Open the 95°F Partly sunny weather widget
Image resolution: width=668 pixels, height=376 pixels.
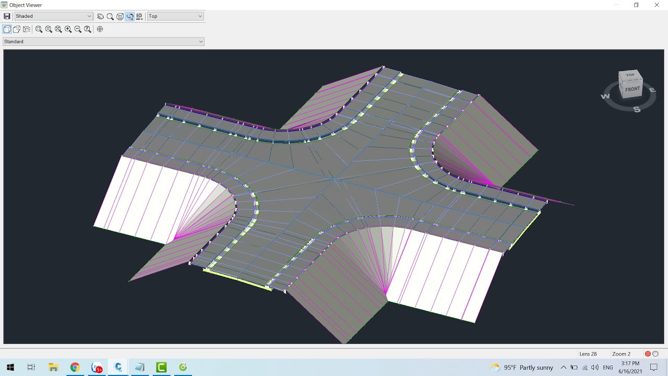tap(522, 367)
